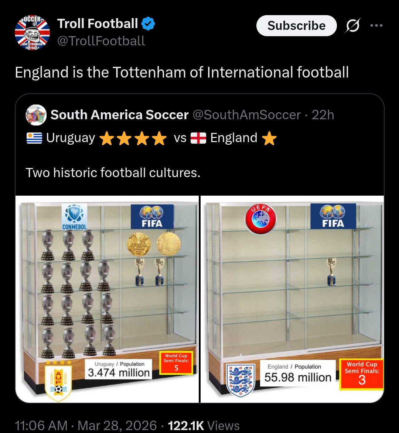
Task: Tap the Grok slash icon
Action: (353, 26)
